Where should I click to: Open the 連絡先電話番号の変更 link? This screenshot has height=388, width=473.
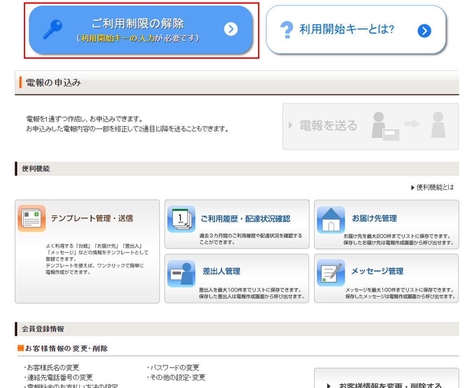click(59, 377)
